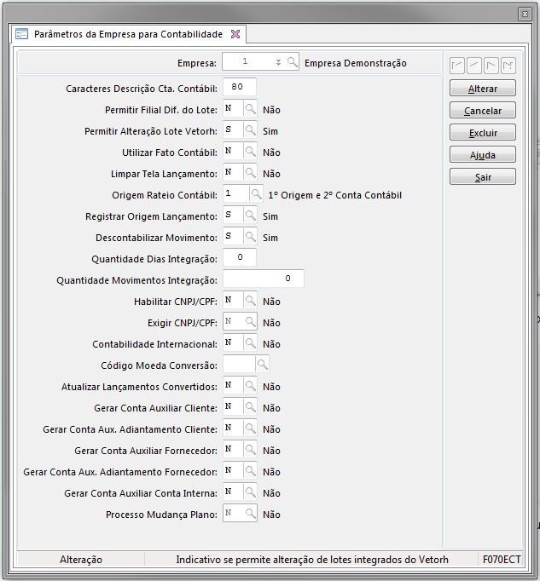Open lookup for Gerar Conta Auxiliar Fornecedor
The image size is (540, 581).
click(251, 450)
